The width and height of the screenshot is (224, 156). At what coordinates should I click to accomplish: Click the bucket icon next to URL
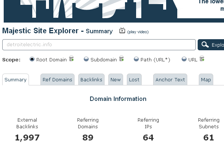[x=202, y=59]
